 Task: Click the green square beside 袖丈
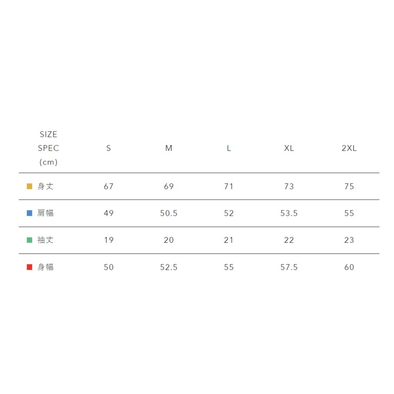pos(29,240)
